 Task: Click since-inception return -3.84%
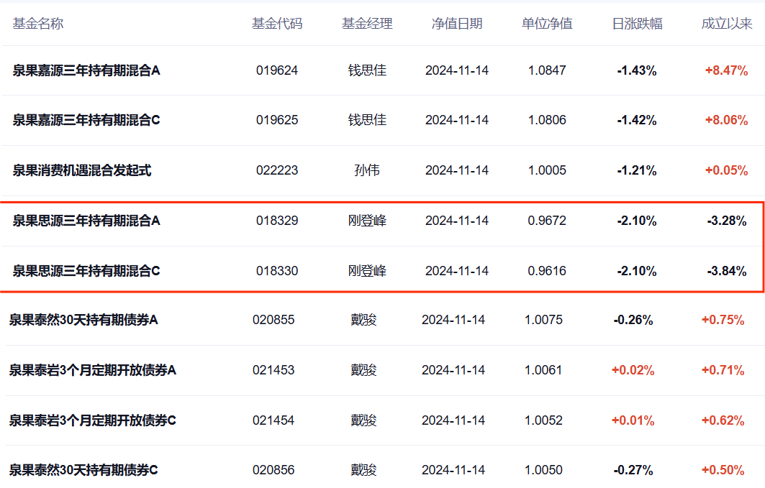pos(727,271)
